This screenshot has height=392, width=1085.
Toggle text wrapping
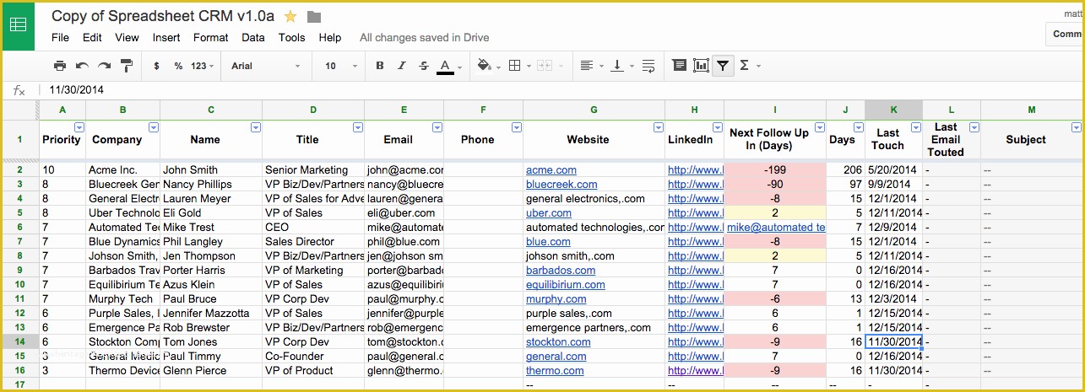pos(648,66)
